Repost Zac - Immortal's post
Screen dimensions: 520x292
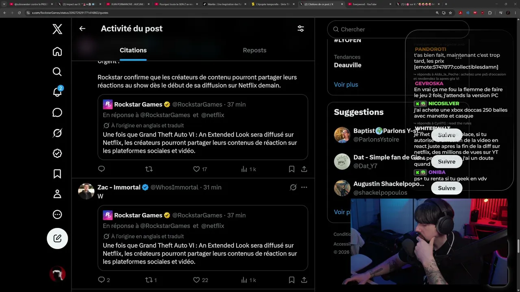pyautogui.click(x=151, y=280)
